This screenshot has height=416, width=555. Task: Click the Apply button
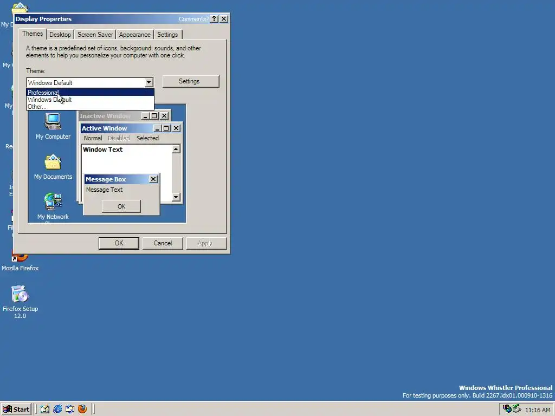[206, 243]
